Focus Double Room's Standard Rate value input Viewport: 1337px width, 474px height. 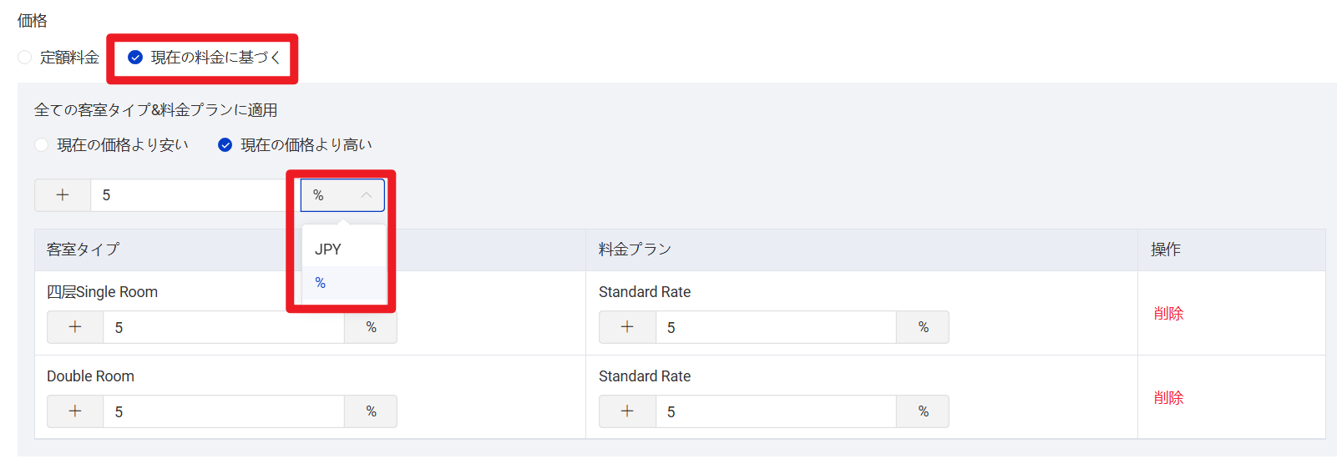775,411
